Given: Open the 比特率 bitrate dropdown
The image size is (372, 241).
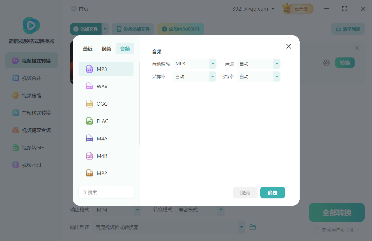Looking at the screenshot, I should coord(277,76).
